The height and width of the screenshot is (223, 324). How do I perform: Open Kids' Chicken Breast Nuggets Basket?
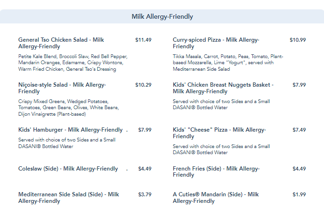(x=223, y=88)
